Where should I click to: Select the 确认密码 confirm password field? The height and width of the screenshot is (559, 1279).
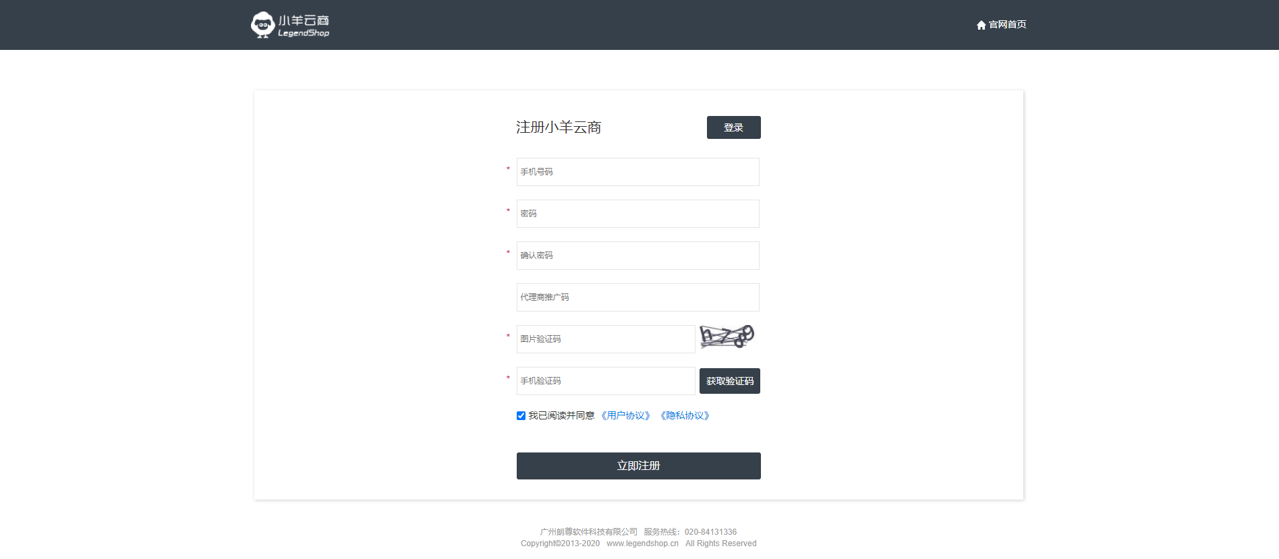click(637, 256)
